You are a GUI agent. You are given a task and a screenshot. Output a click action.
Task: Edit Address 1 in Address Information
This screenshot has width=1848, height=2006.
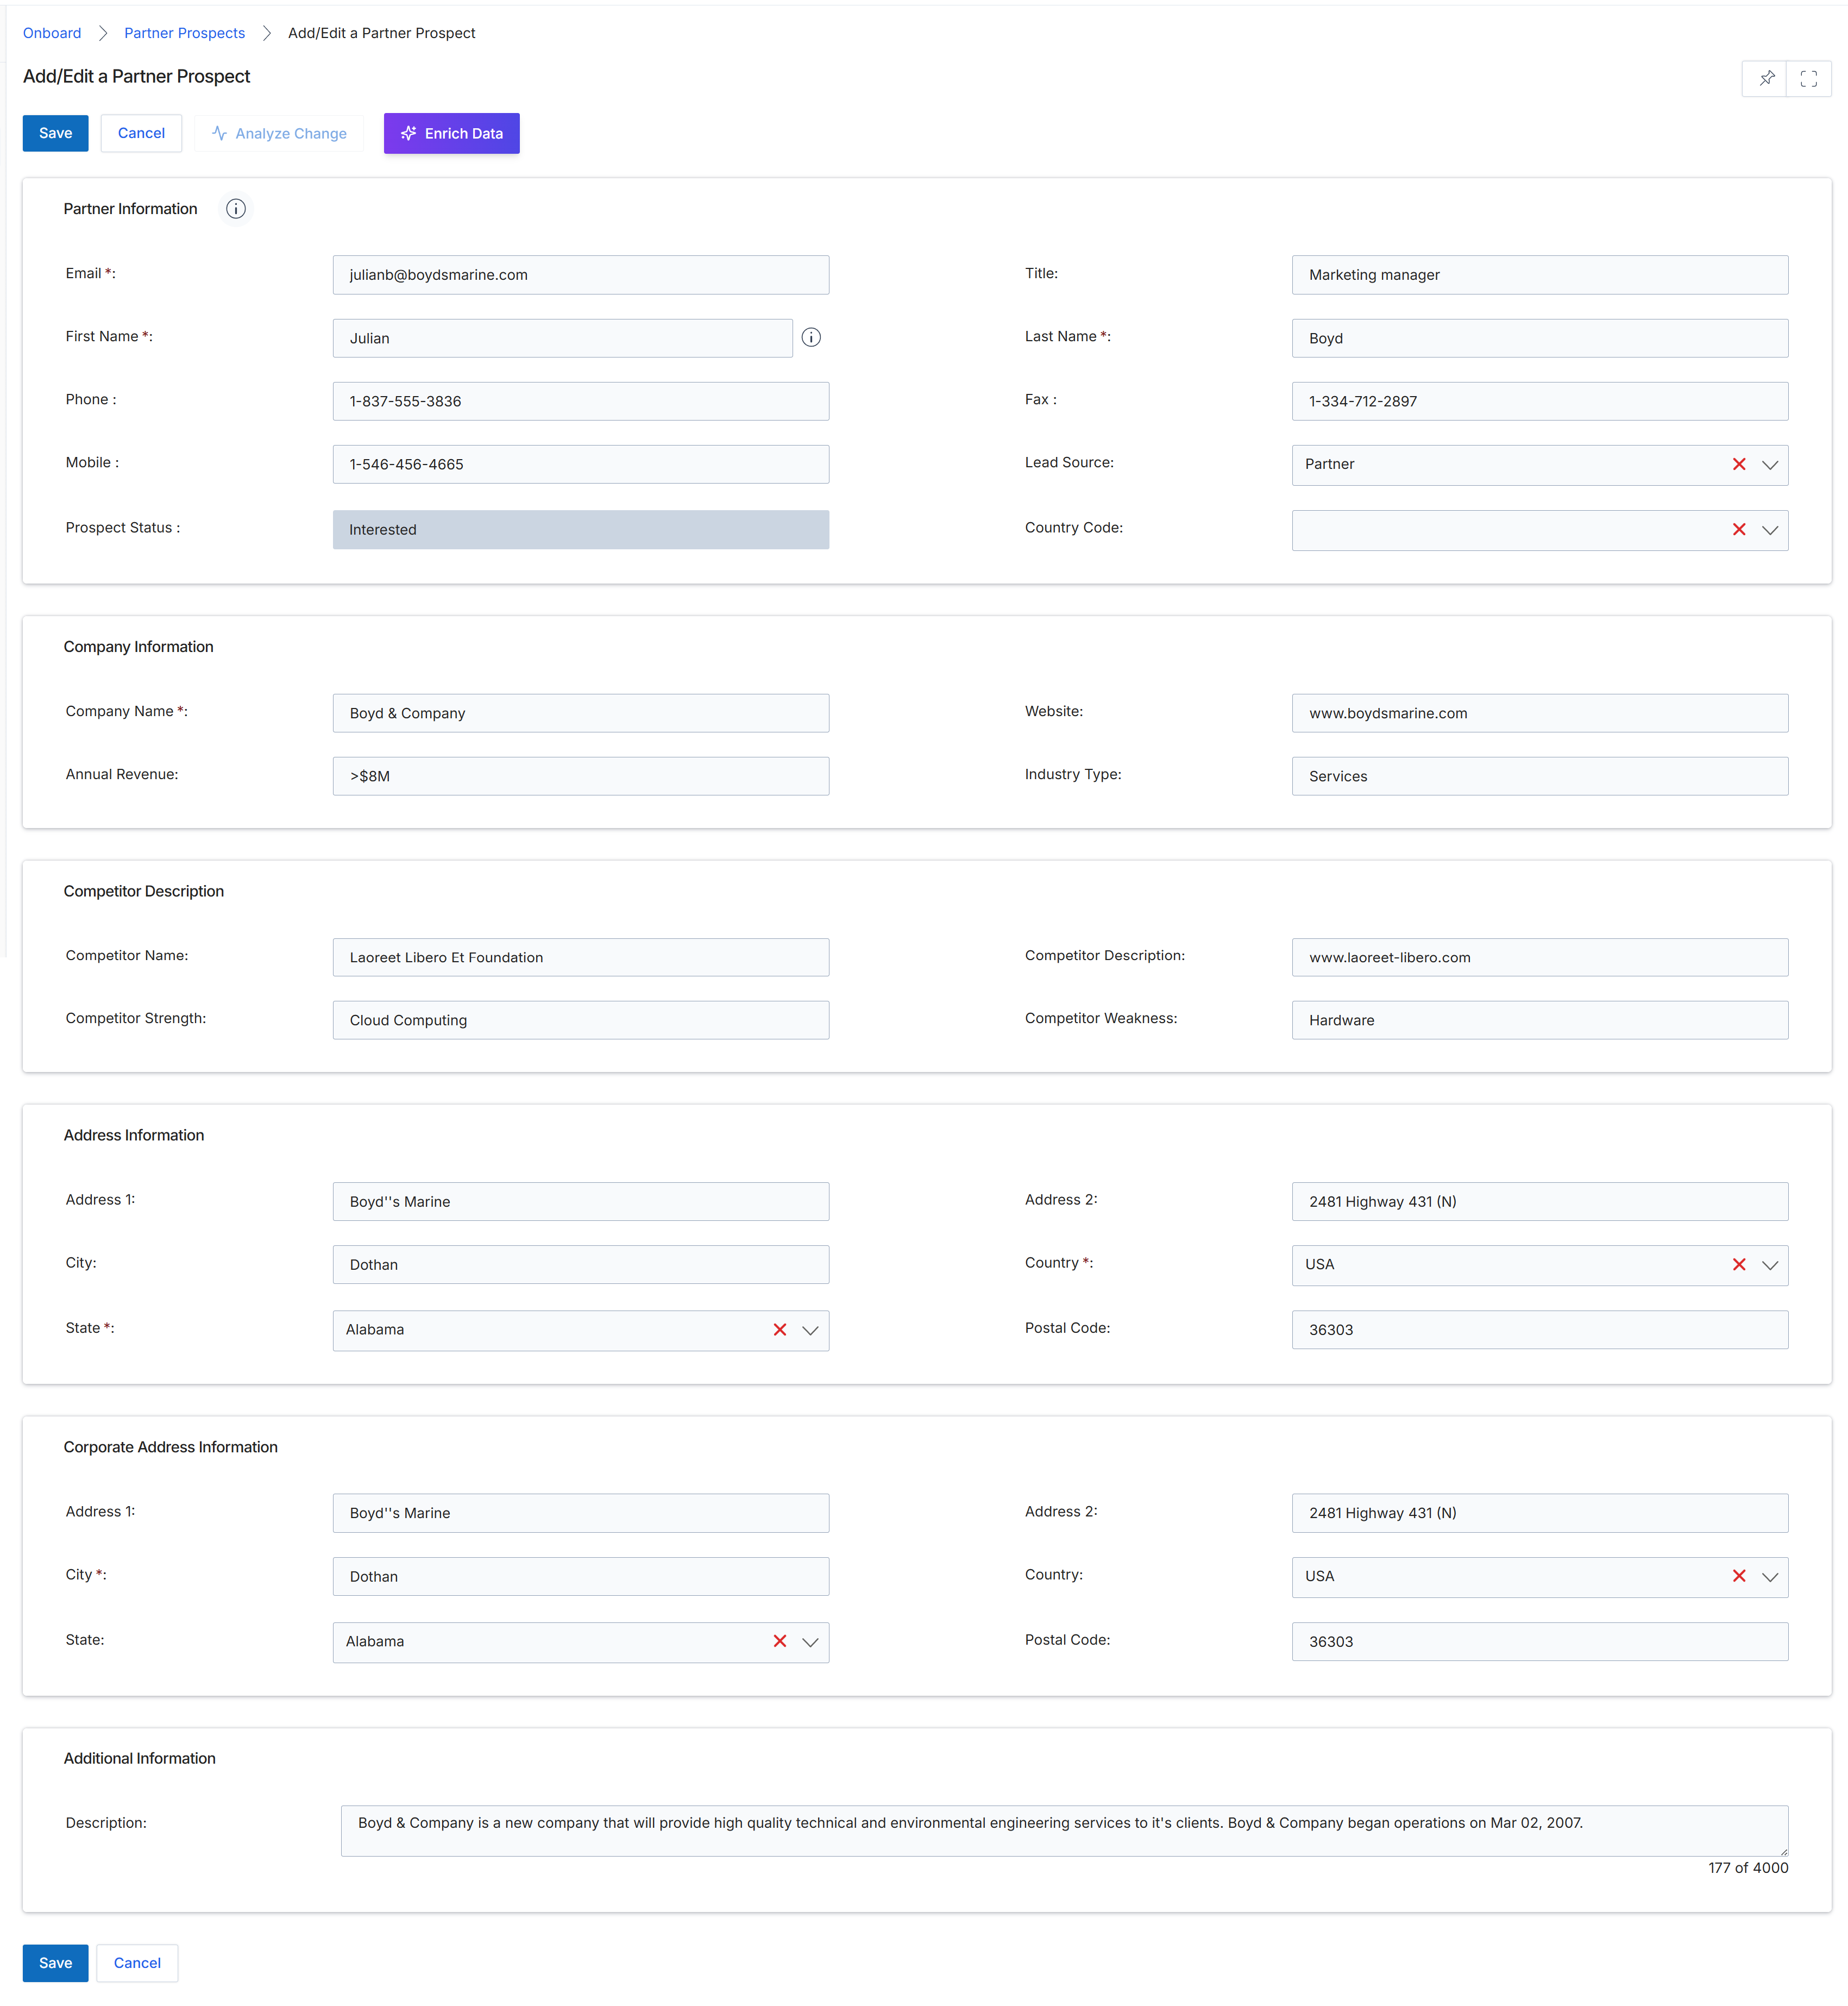pos(581,1202)
